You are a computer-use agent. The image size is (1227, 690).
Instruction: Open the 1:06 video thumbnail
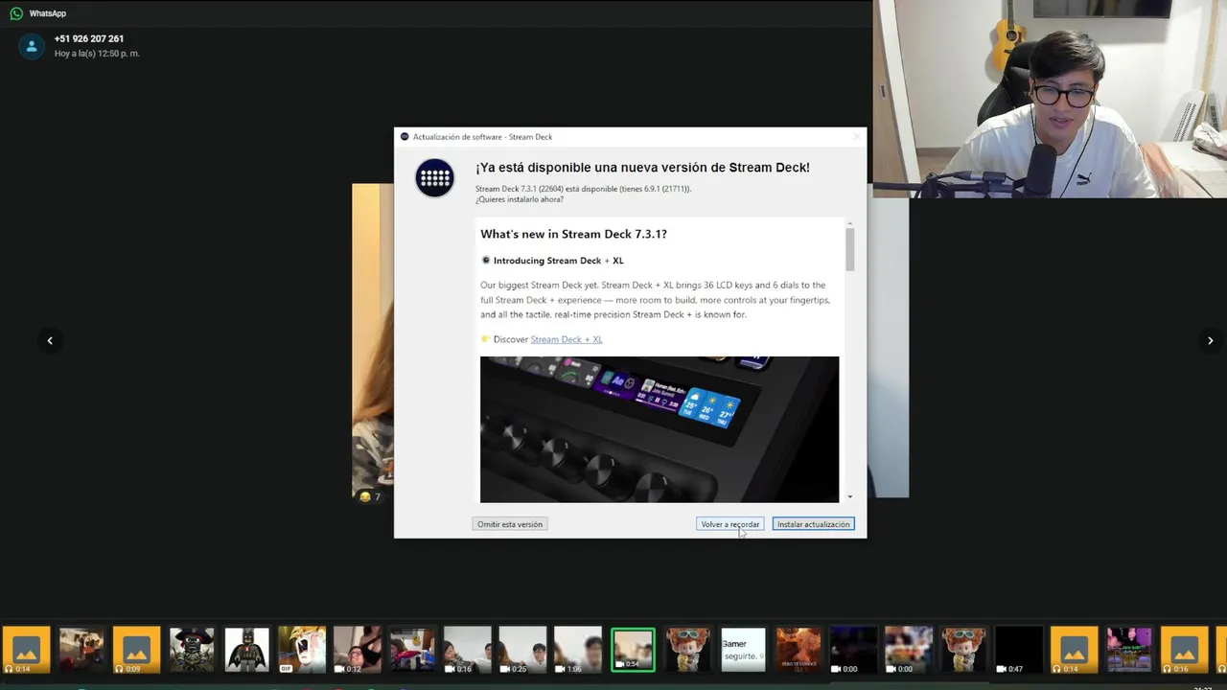click(577, 650)
